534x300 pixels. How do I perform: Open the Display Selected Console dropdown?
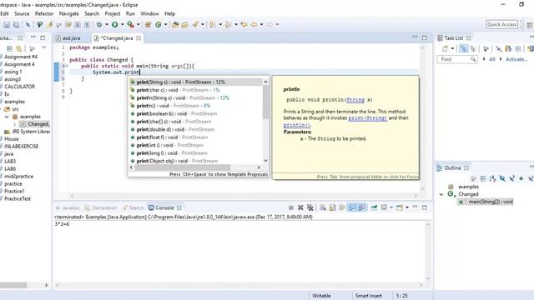point(391,207)
